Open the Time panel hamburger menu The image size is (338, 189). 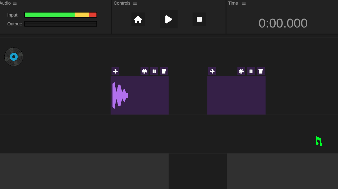coord(244,3)
